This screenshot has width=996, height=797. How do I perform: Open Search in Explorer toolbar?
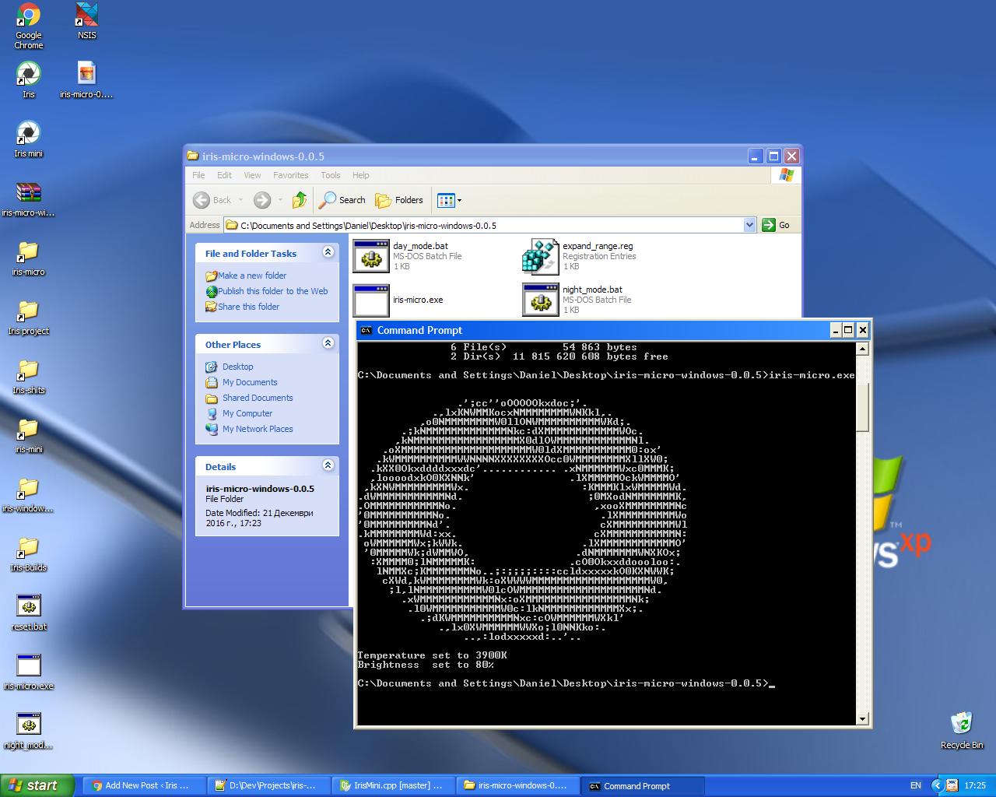342,200
